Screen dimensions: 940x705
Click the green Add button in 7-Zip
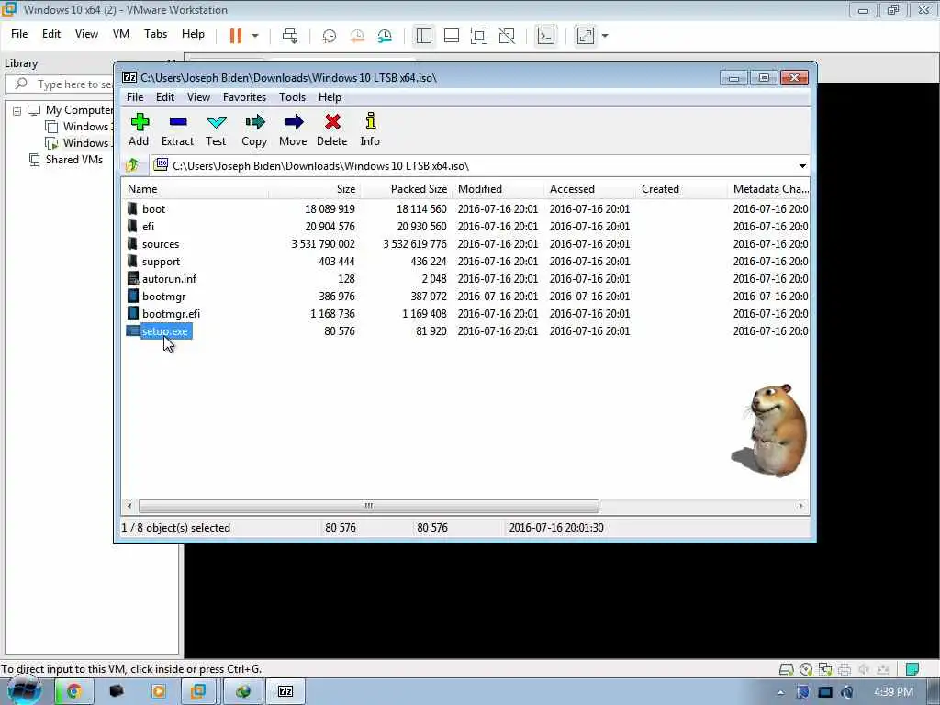(x=140, y=129)
